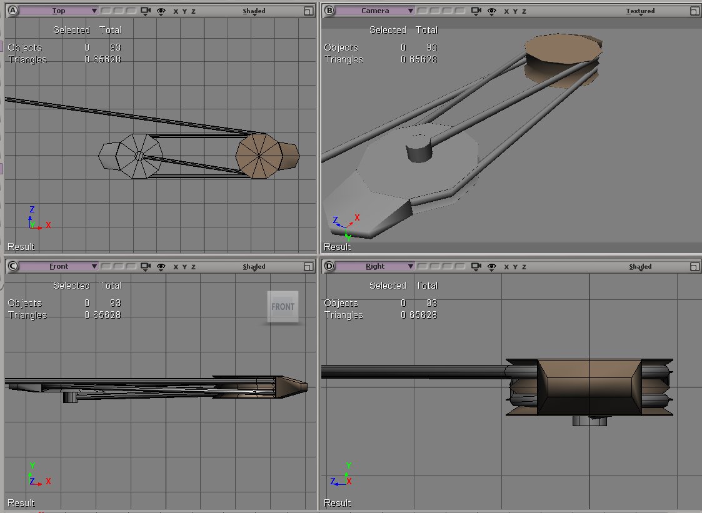This screenshot has width=702, height=513.
Task: Click the Z axis button in Right viewport
Action: click(x=524, y=267)
